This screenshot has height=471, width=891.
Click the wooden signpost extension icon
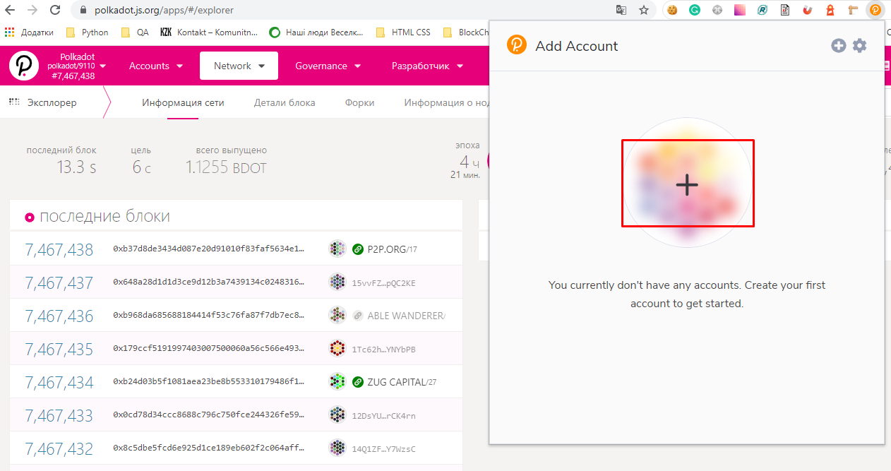coord(853,11)
